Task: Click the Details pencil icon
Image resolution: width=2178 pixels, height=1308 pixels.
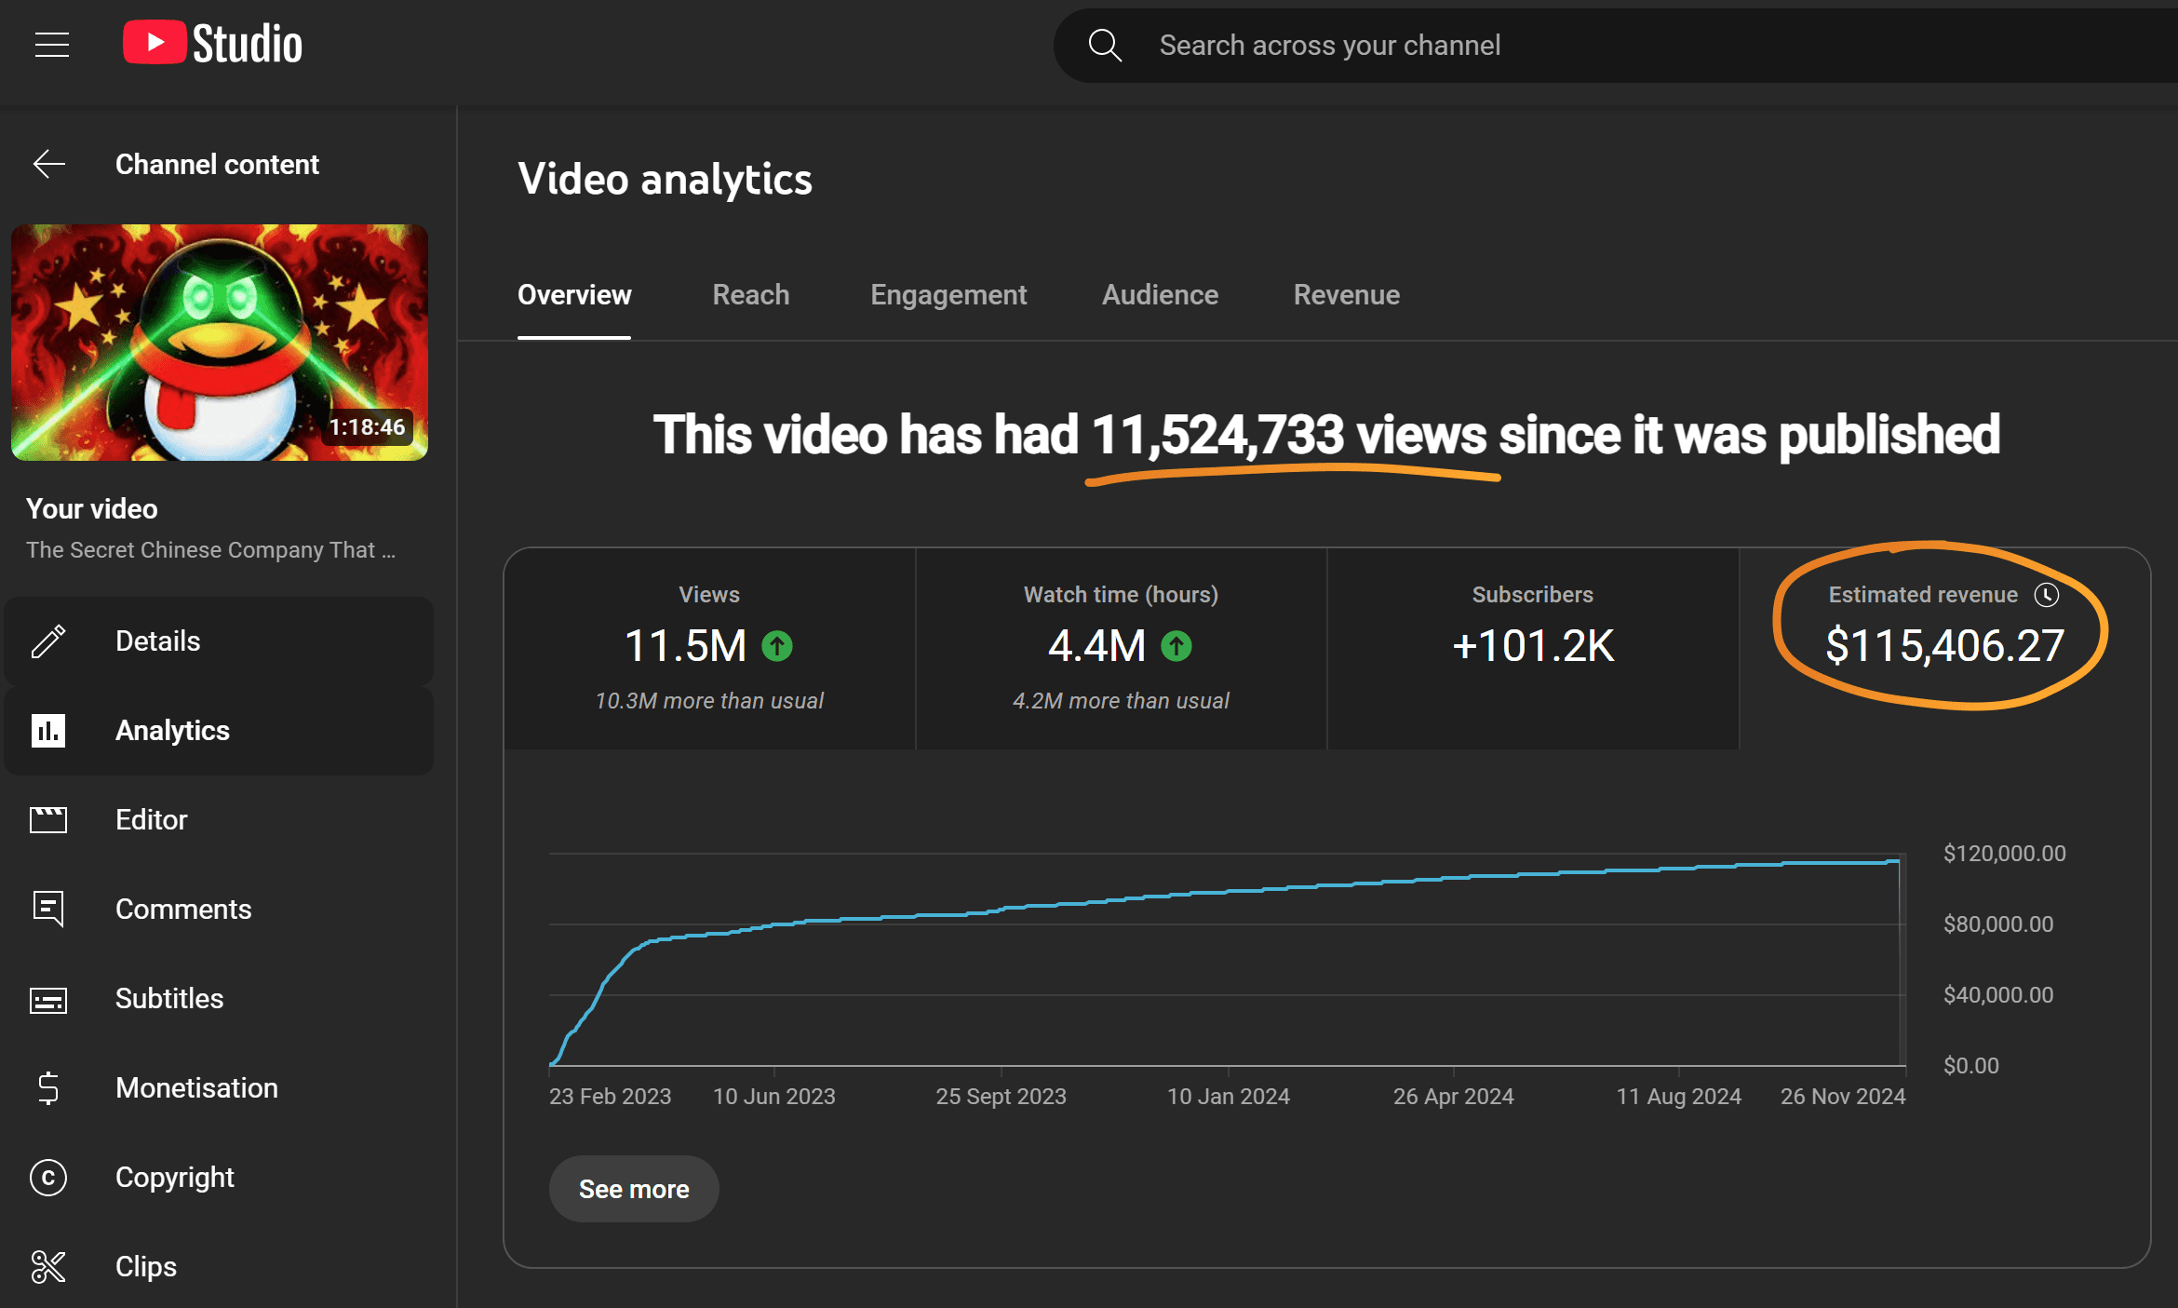Action: tap(48, 641)
